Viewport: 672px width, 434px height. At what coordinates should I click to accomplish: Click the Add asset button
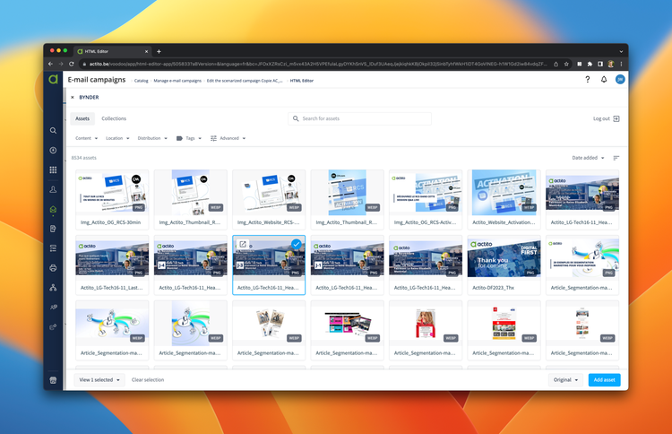coord(605,379)
